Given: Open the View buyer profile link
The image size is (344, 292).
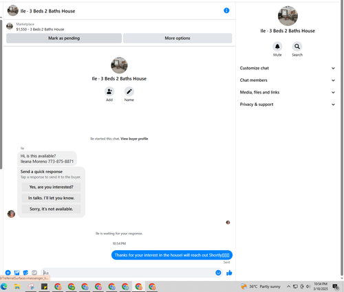Looking at the screenshot, I should 134,139.
